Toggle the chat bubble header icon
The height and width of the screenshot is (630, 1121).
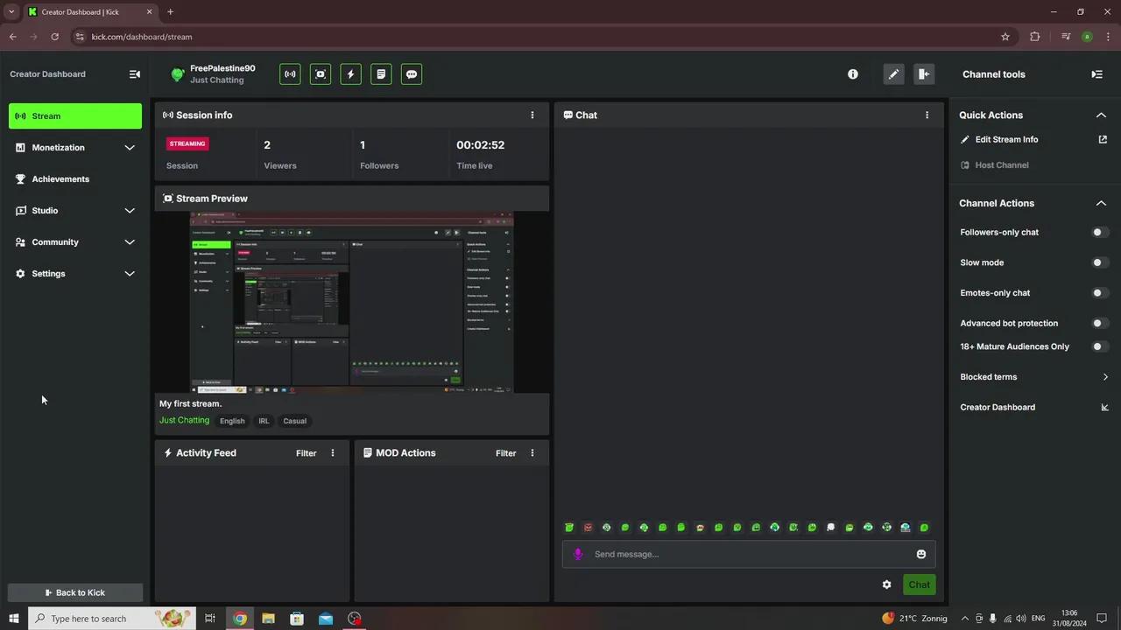point(412,74)
